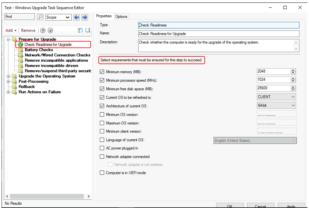Image resolution: width=309 pixels, height=208 pixels.
Task: Move the selected step up with the up-chevron icon
Action: point(43,31)
